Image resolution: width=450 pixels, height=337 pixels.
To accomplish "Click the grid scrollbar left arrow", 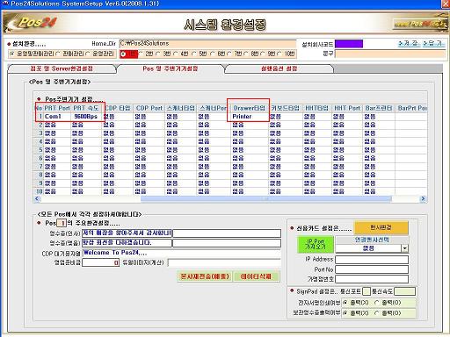I will coord(37,199).
